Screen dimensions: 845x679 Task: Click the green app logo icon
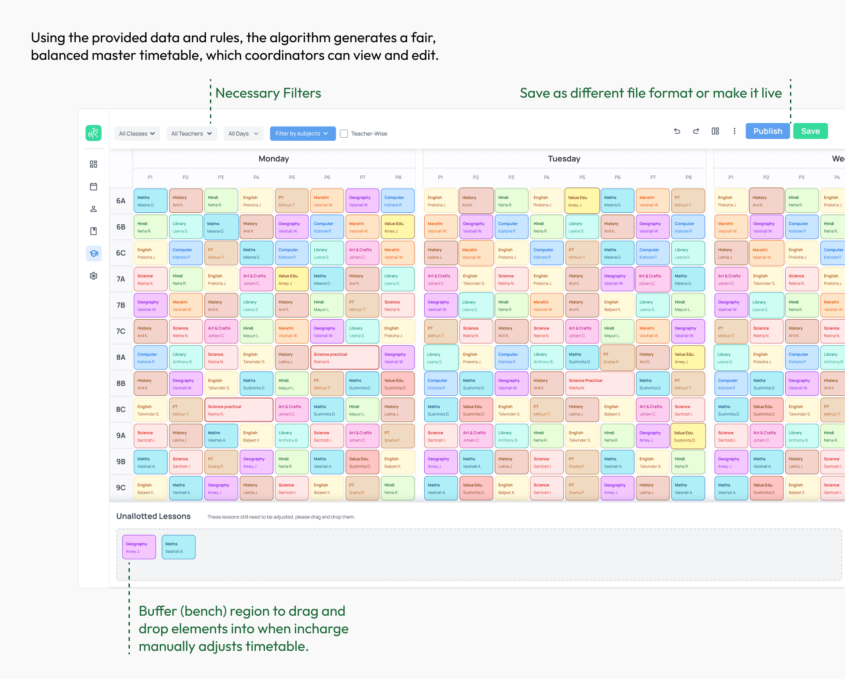(93, 133)
